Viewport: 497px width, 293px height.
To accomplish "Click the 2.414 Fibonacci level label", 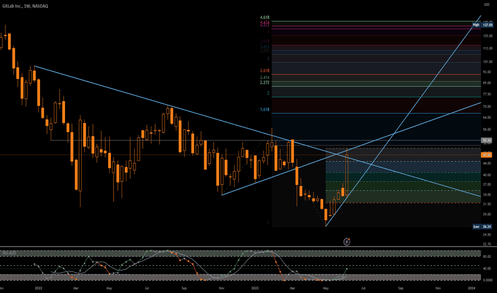I will click(264, 78).
